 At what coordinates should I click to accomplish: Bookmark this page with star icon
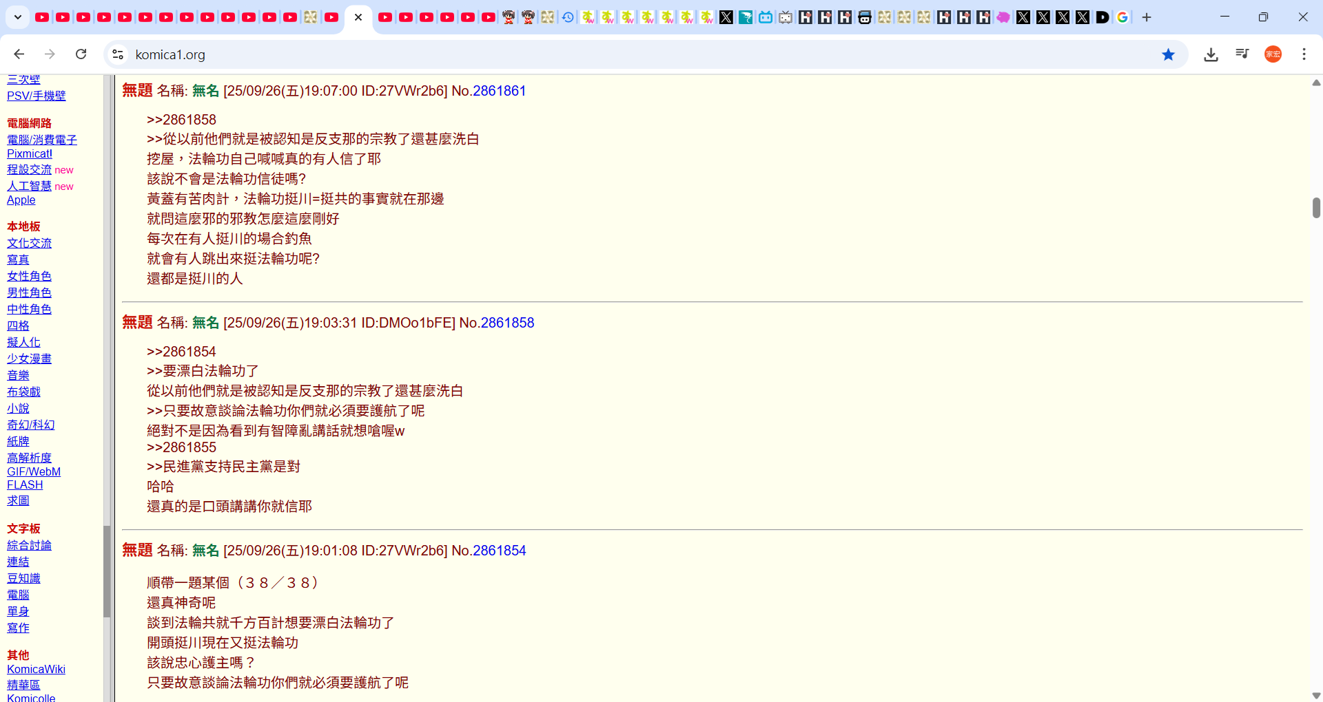point(1168,54)
